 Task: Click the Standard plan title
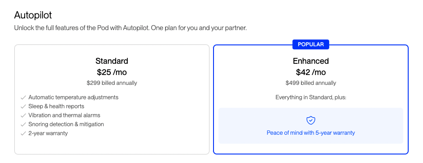(112, 61)
